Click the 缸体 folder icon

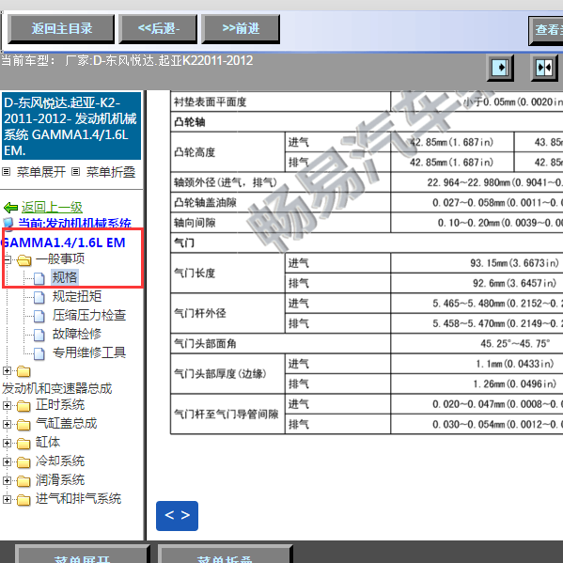coord(23,444)
